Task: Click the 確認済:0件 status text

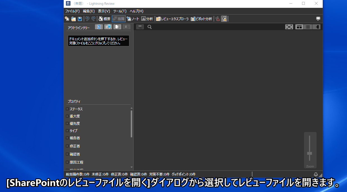Action: click(138, 174)
